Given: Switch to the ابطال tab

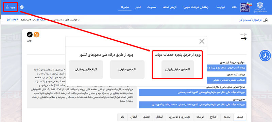Looking at the screenshot, I should 134,117.
